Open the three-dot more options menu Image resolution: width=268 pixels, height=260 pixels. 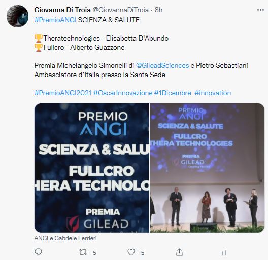click(260, 10)
